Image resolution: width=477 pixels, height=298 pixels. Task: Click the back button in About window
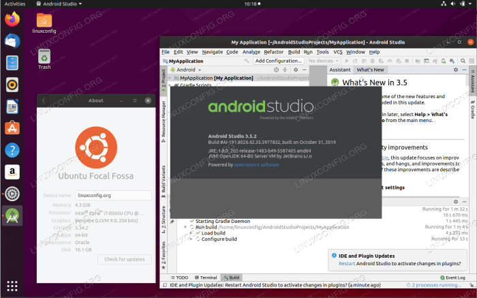point(43,100)
